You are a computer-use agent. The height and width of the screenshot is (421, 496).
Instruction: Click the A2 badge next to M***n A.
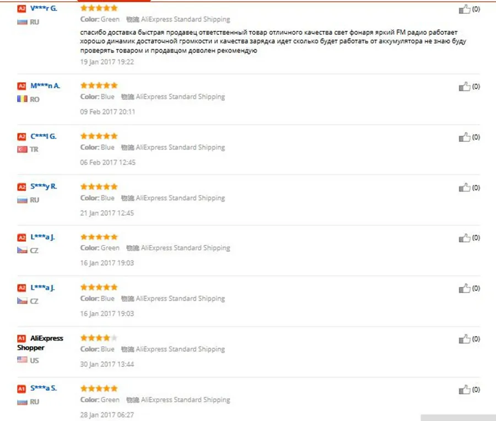pyautogui.click(x=21, y=86)
